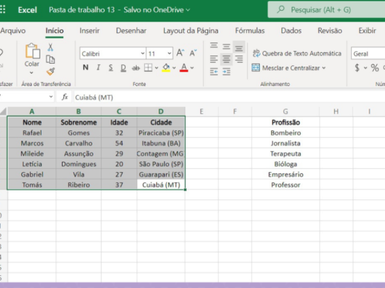Open borders dropdown arrow
The height and width of the screenshot is (288, 385).
point(156,68)
